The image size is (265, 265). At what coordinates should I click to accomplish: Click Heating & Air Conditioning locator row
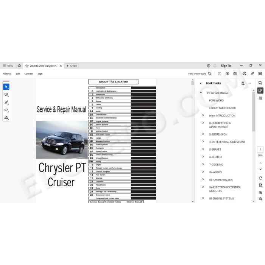click(122, 192)
